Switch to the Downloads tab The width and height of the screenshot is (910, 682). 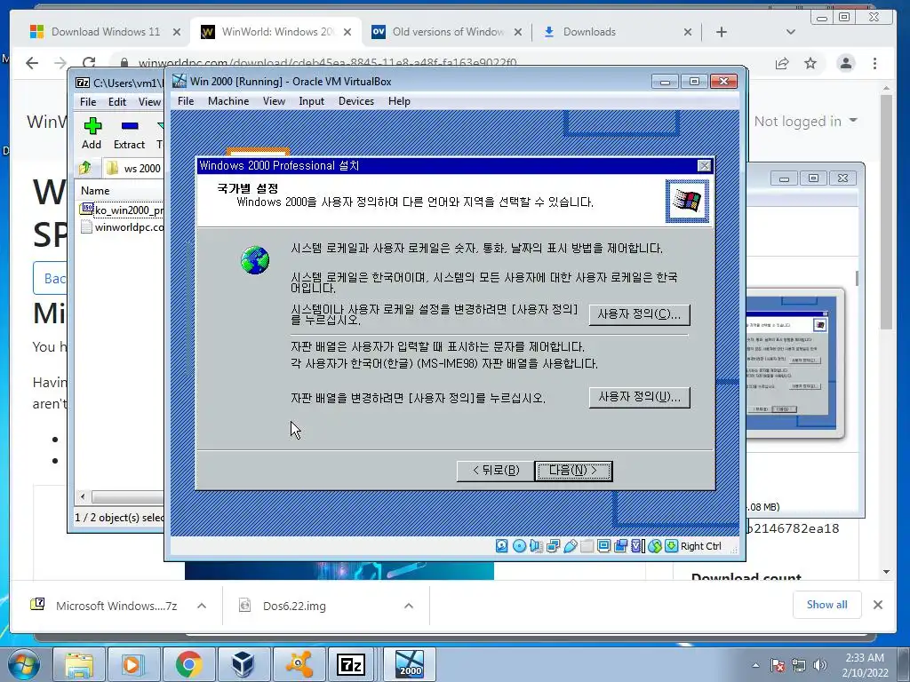tap(617, 32)
